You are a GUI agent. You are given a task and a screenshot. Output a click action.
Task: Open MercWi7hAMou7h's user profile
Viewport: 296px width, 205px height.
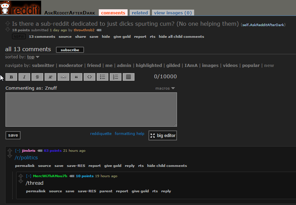pos(50,176)
